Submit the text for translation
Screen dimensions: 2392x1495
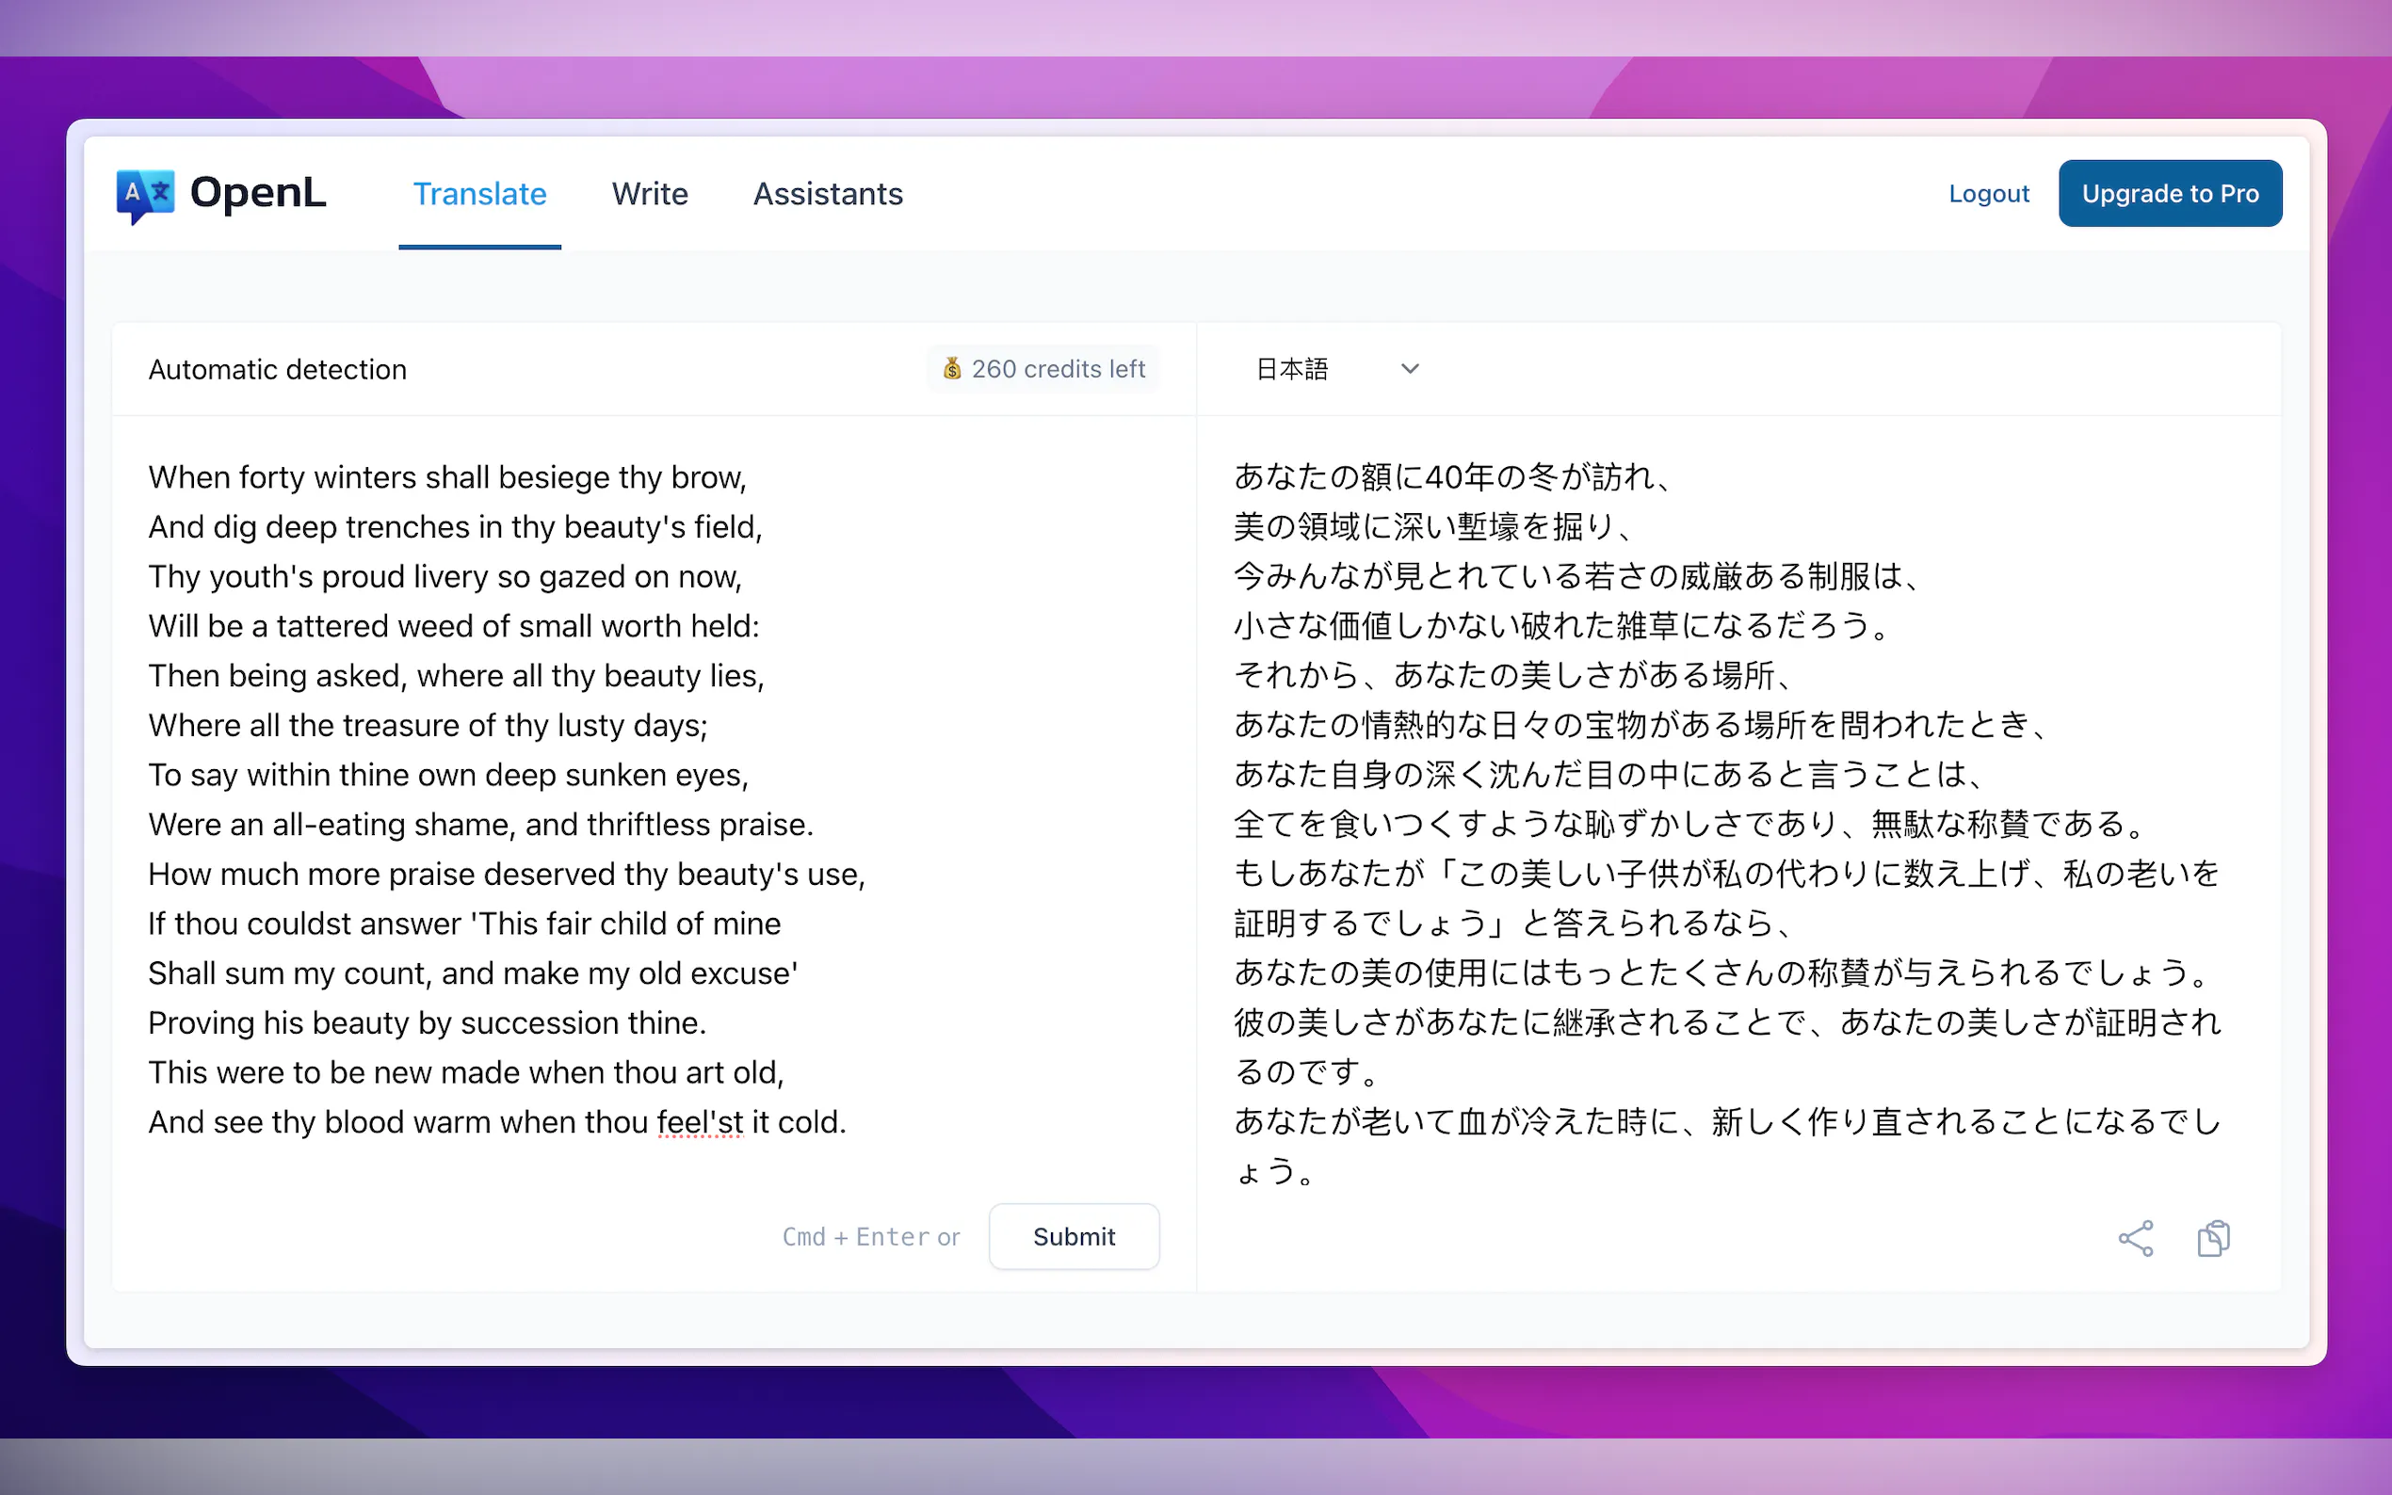tap(1074, 1236)
